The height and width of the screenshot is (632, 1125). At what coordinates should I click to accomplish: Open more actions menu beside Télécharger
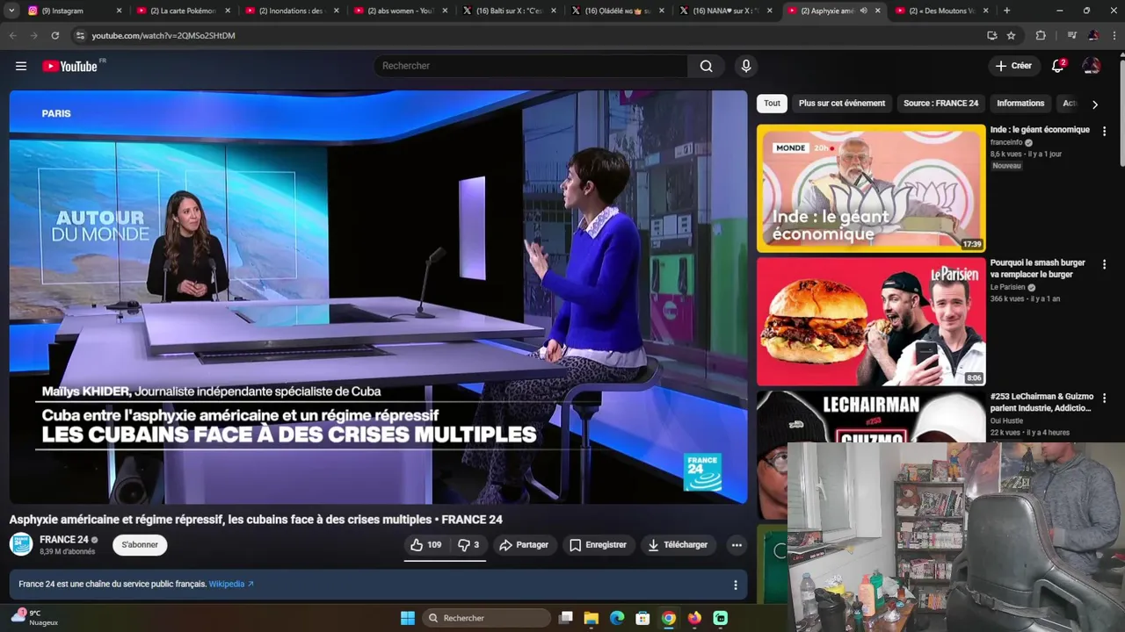pos(737,545)
